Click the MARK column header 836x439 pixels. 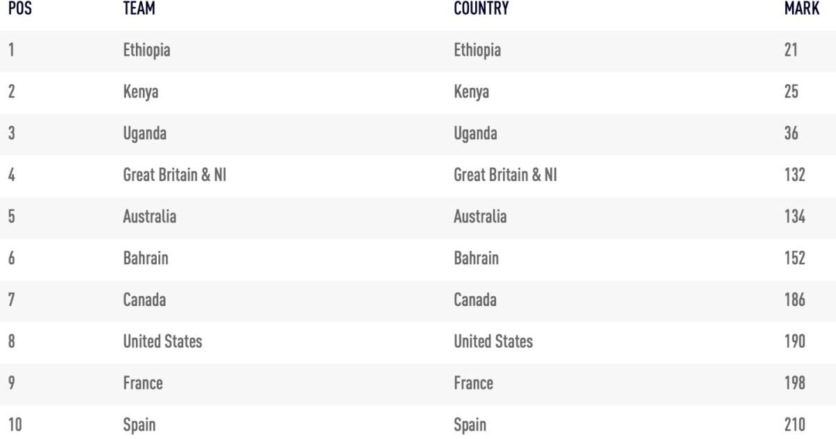[802, 8]
